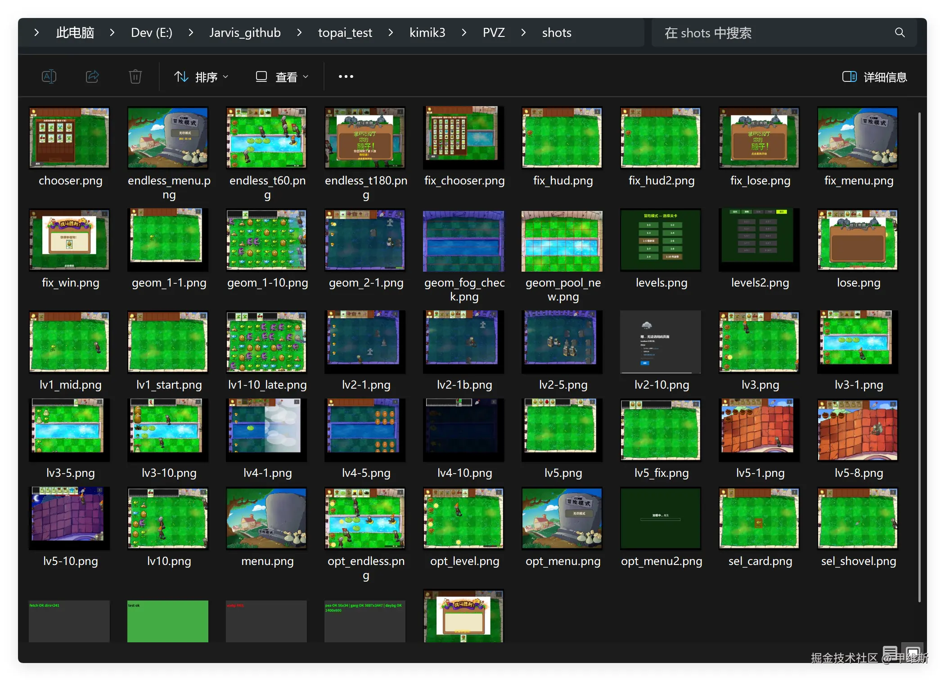Select the fix_hud2.png thumbnail
This screenshot has height=681, width=945.
(x=661, y=138)
